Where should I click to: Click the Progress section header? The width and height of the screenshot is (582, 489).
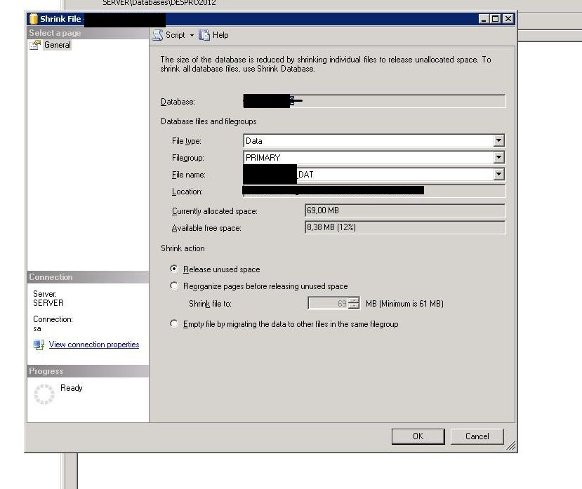point(88,371)
